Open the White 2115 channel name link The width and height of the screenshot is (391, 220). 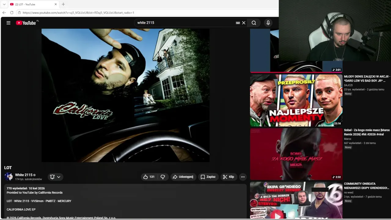[24, 175]
